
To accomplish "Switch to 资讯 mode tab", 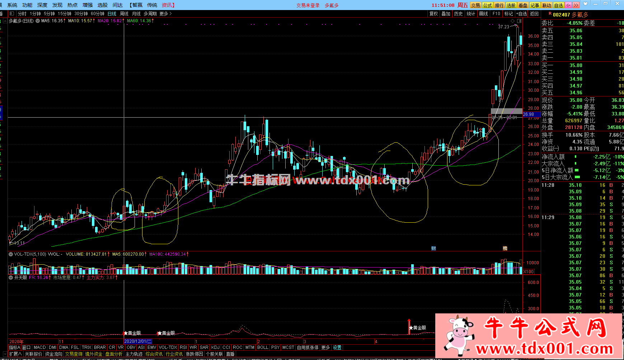I will 168,5.
